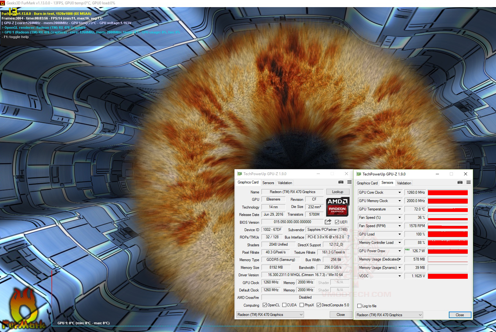The height and width of the screenshot is (332, 496).
Task: Select Sensors tab in right GPU-Z window
Action: click(387, 183)
